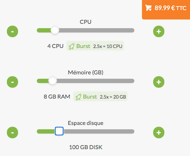Click the gray part of disk track
190x156 pixels.
click(x=99, y=131)
